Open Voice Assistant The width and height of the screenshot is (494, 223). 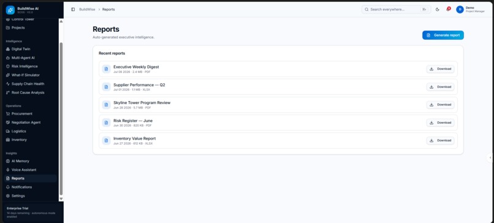pos(31,170)
